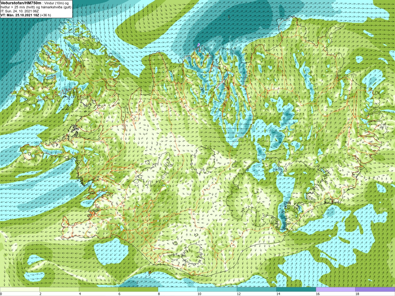Select the 'VT: Mán. 25.10.2021 18Z' valid time
Screen dimensions: 395x296
(x=20, y=15)
